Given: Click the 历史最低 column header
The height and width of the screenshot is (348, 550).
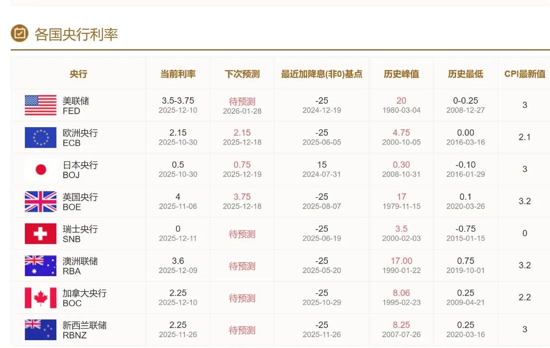Looking at the screenshot, I should pos(465,74).
